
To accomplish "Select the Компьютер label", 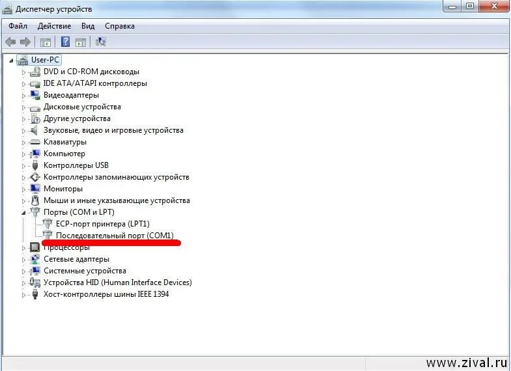I will [64, 154].
